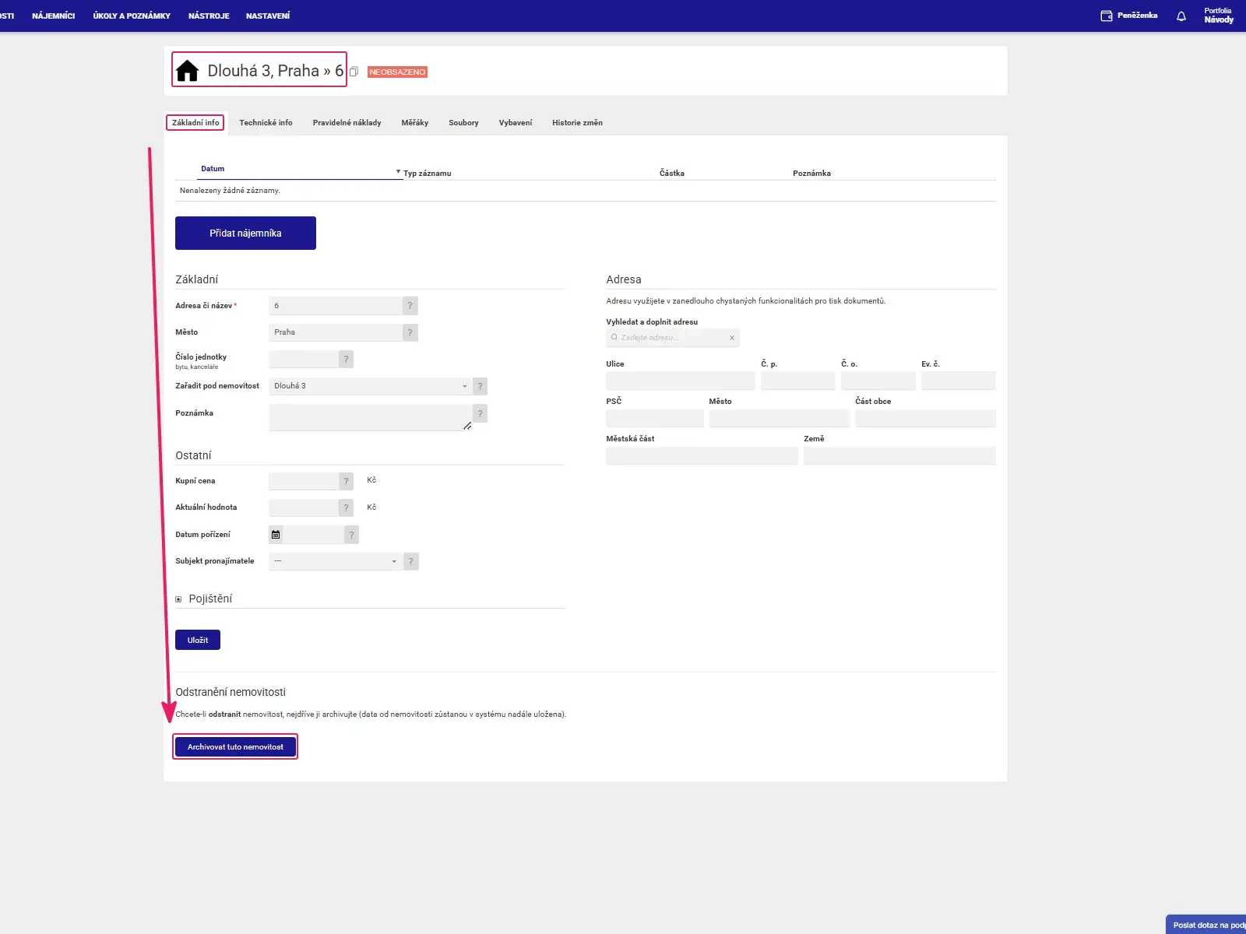Expand the Pojištění section
The width and height of the screenshot is (1246, 934).
click(178, 599)
